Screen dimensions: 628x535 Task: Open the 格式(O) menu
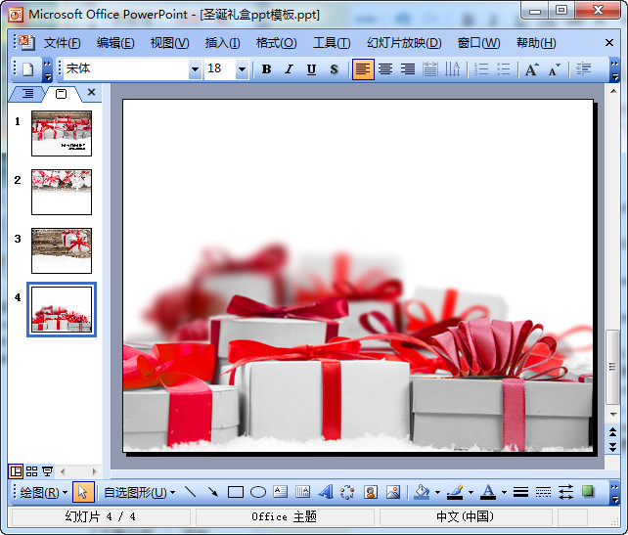pos(277,42)
